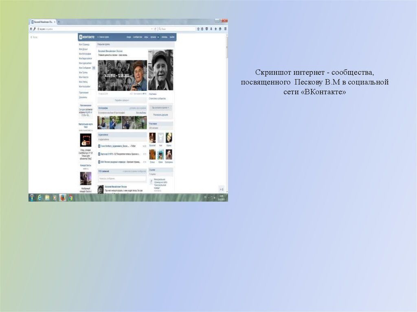Click 'Все альбомы' in the photos section

[x=141, y=113]
